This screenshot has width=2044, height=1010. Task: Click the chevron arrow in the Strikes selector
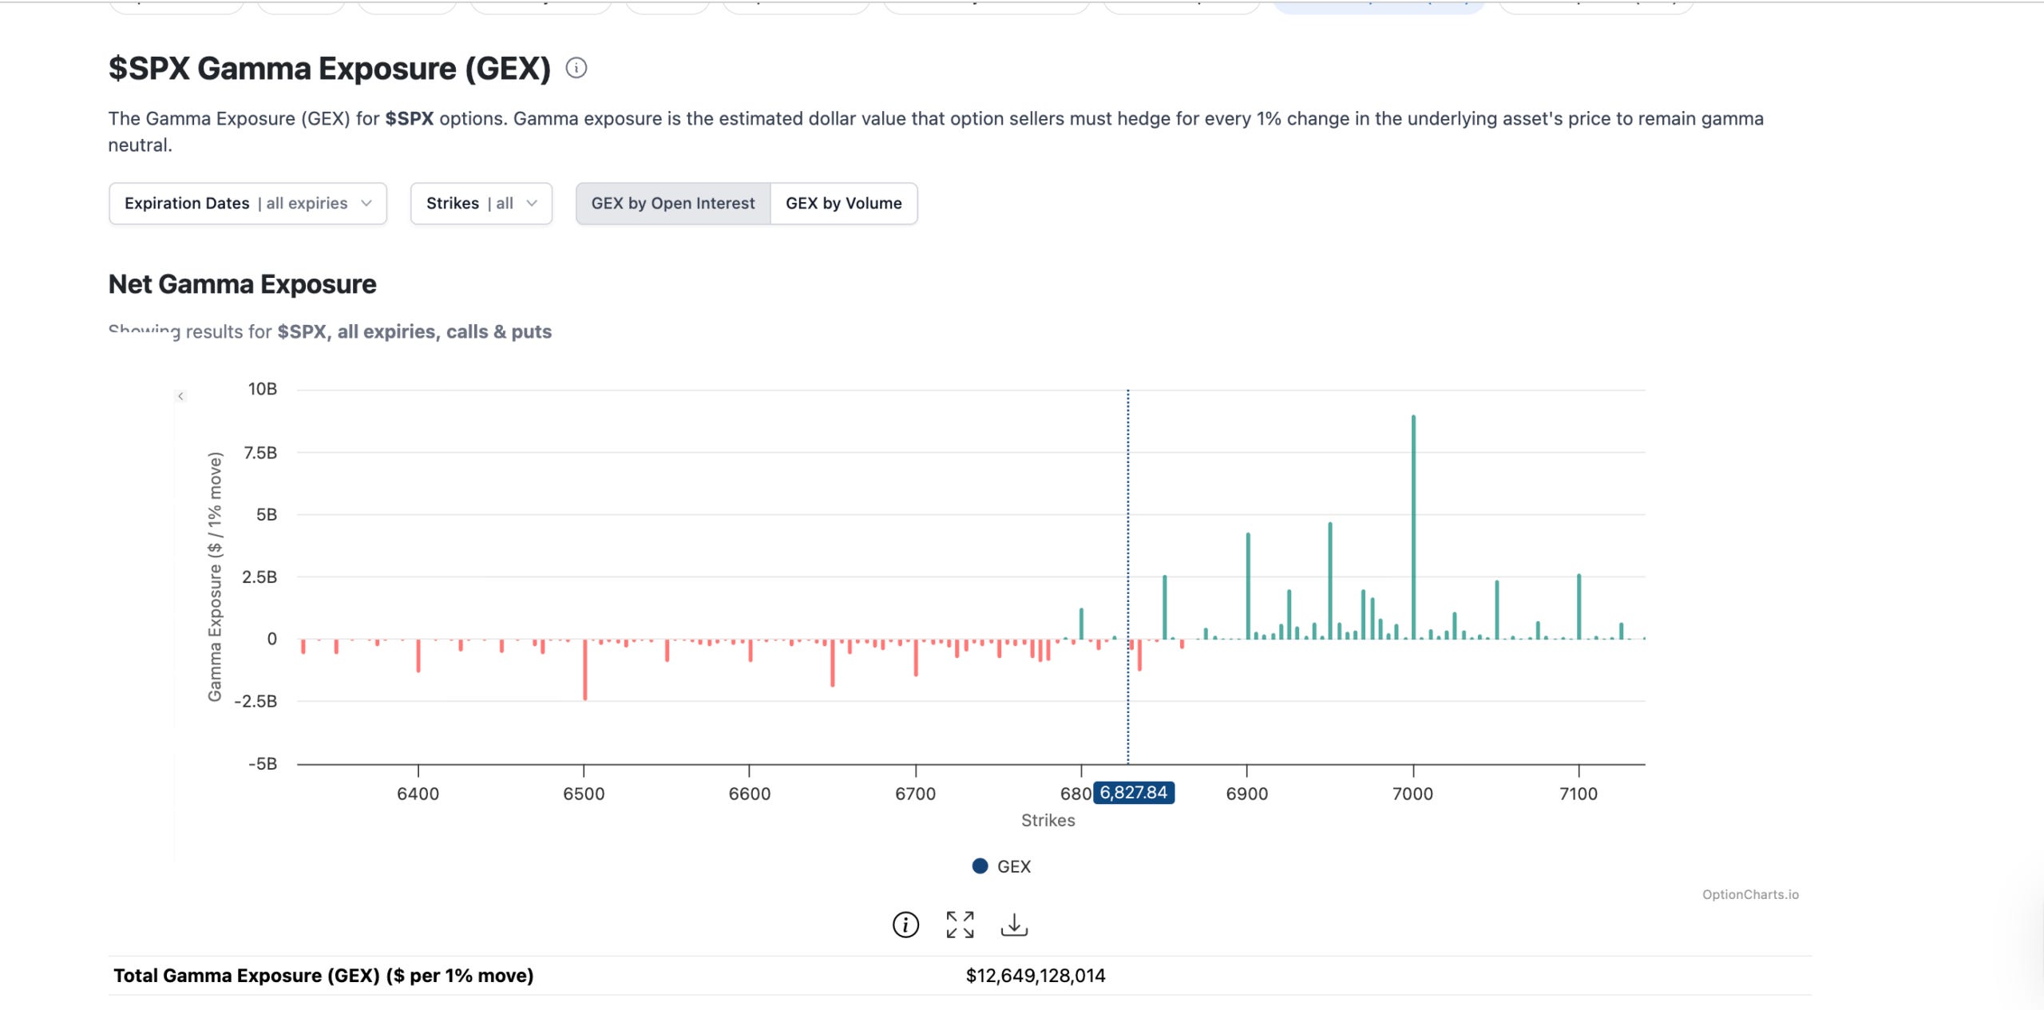pyautogui.click(x=532, y=204)
